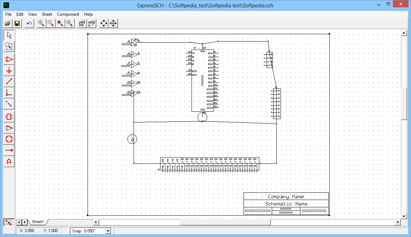411x237 pixels.
Task: Select the disconnect wire tool
Action: pyautogui.click(x=9, y=104)
